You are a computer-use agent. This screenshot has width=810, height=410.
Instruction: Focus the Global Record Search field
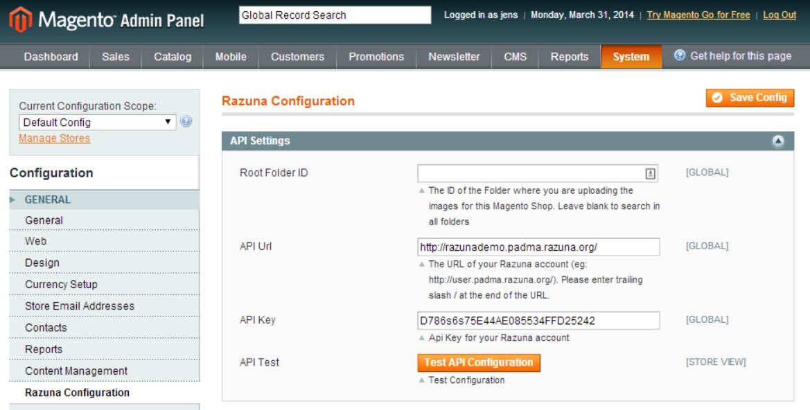click(335, 15)
